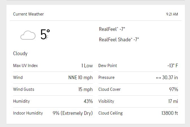Click the Humidity 43% value

click(88, 101)
